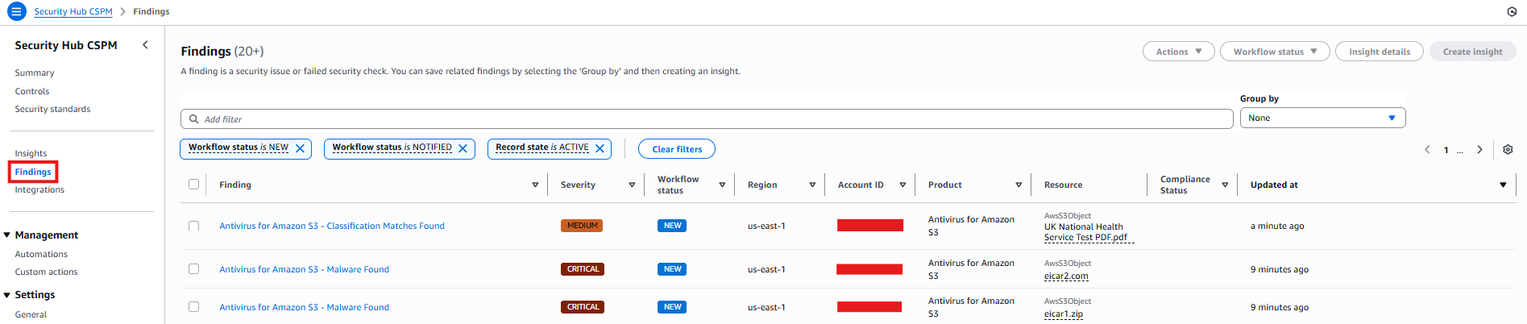
Task: Click the top-right settings icon
Action: point(1512,11)
